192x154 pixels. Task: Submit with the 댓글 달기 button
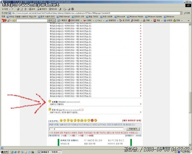133,129
